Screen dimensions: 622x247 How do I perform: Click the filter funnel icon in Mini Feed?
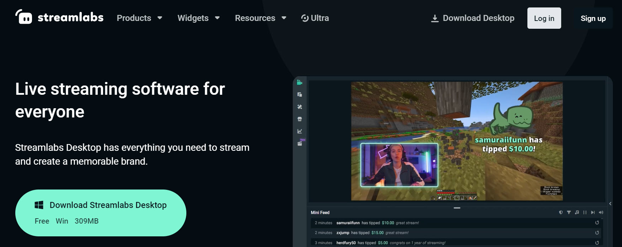pos(569,213)
